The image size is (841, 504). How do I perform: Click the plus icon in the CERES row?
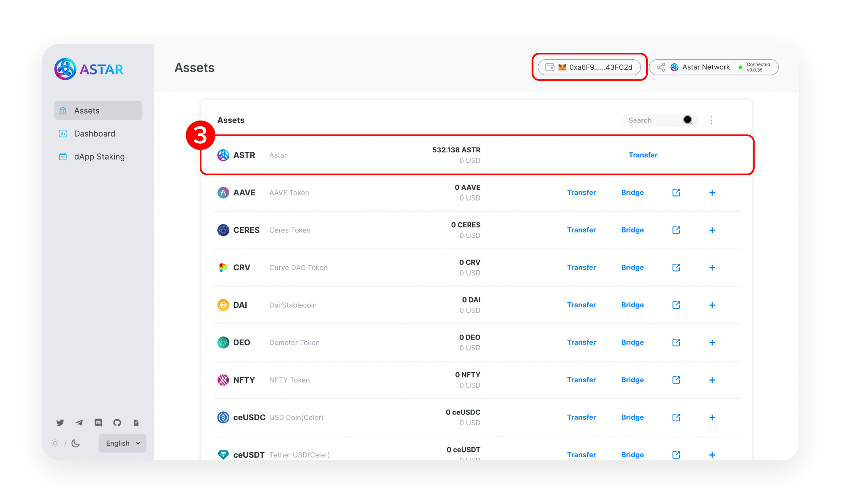pos(712,230)
